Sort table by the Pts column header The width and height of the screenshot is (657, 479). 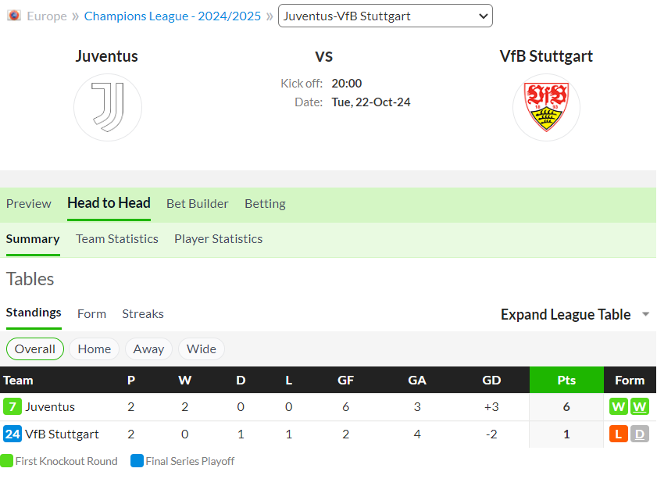[x=566, y=380]
